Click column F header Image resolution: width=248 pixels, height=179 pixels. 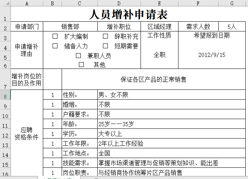[x=198, y=3]
